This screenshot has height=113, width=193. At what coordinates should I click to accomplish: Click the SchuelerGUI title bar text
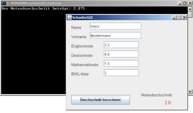pyautogui.click(x=82, y=17)
